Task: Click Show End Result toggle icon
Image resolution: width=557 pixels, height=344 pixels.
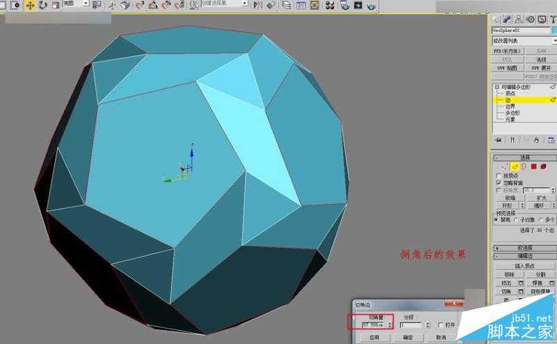Action: (x=512, y=140)
